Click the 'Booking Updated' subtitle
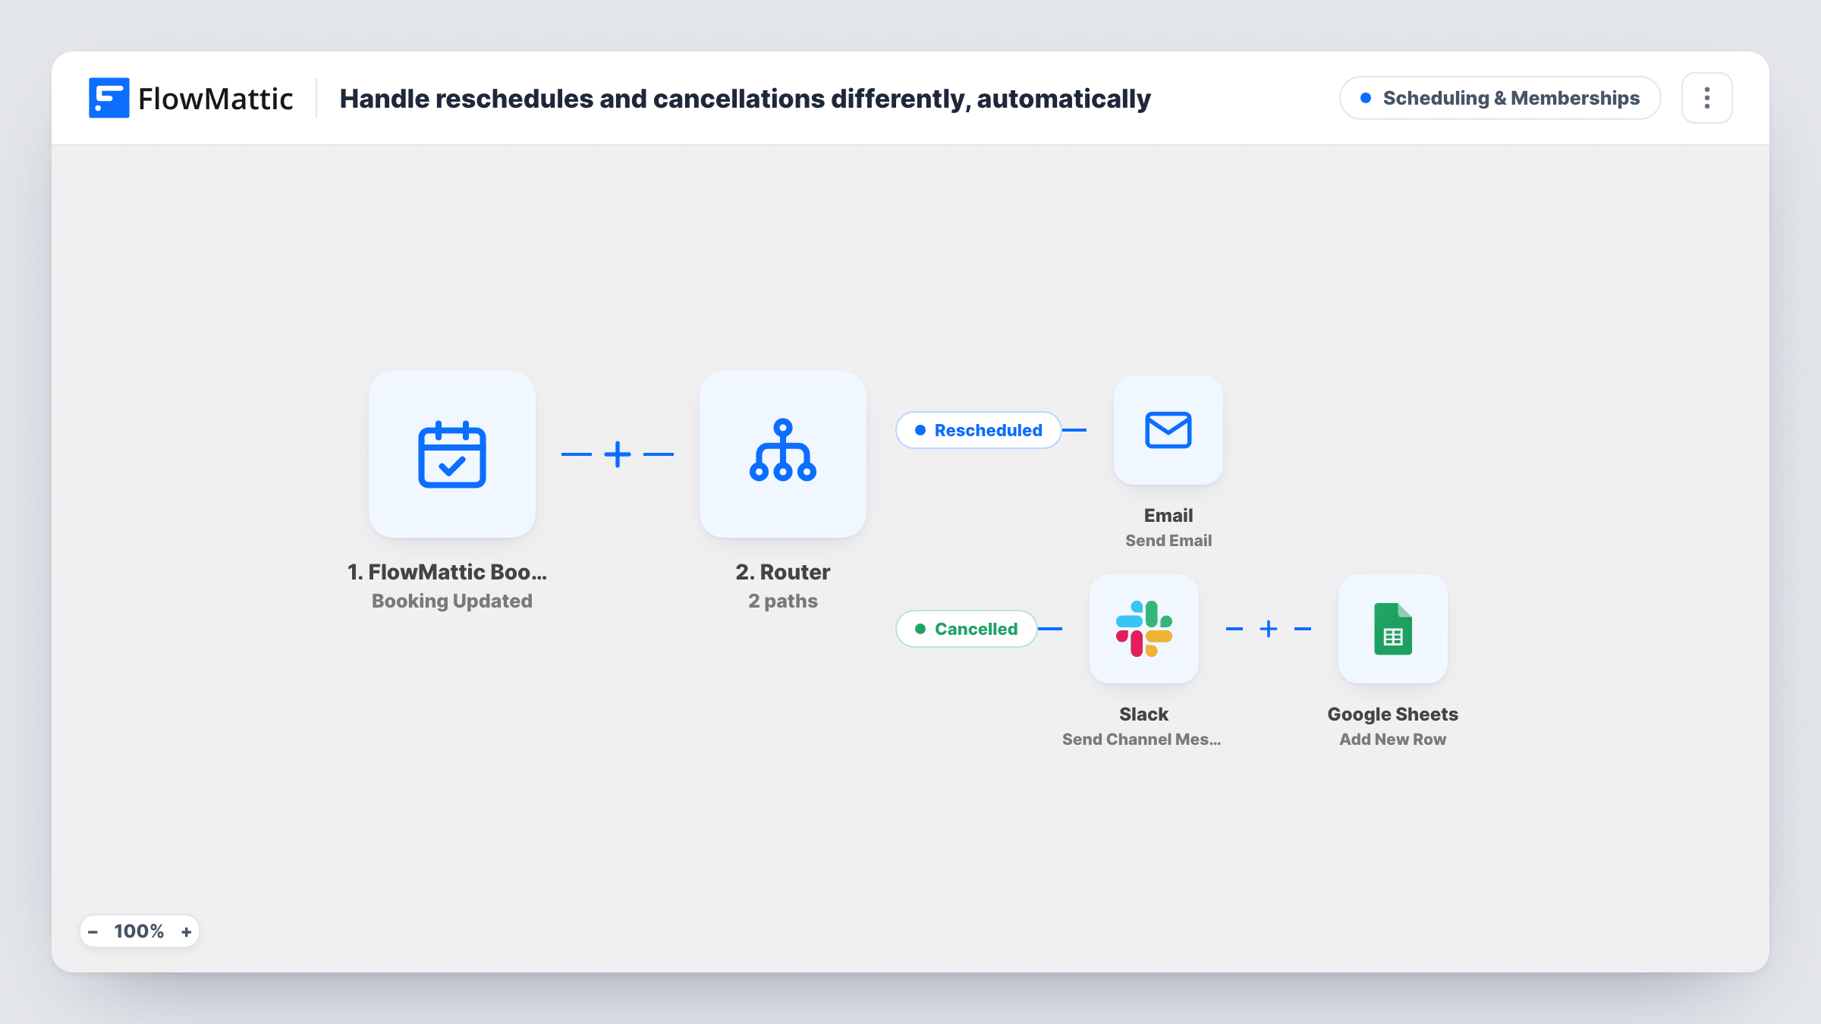Viewport: 1821px width, 1024px height. tap(452, 601)
